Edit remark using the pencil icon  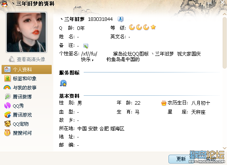(86, 46)
